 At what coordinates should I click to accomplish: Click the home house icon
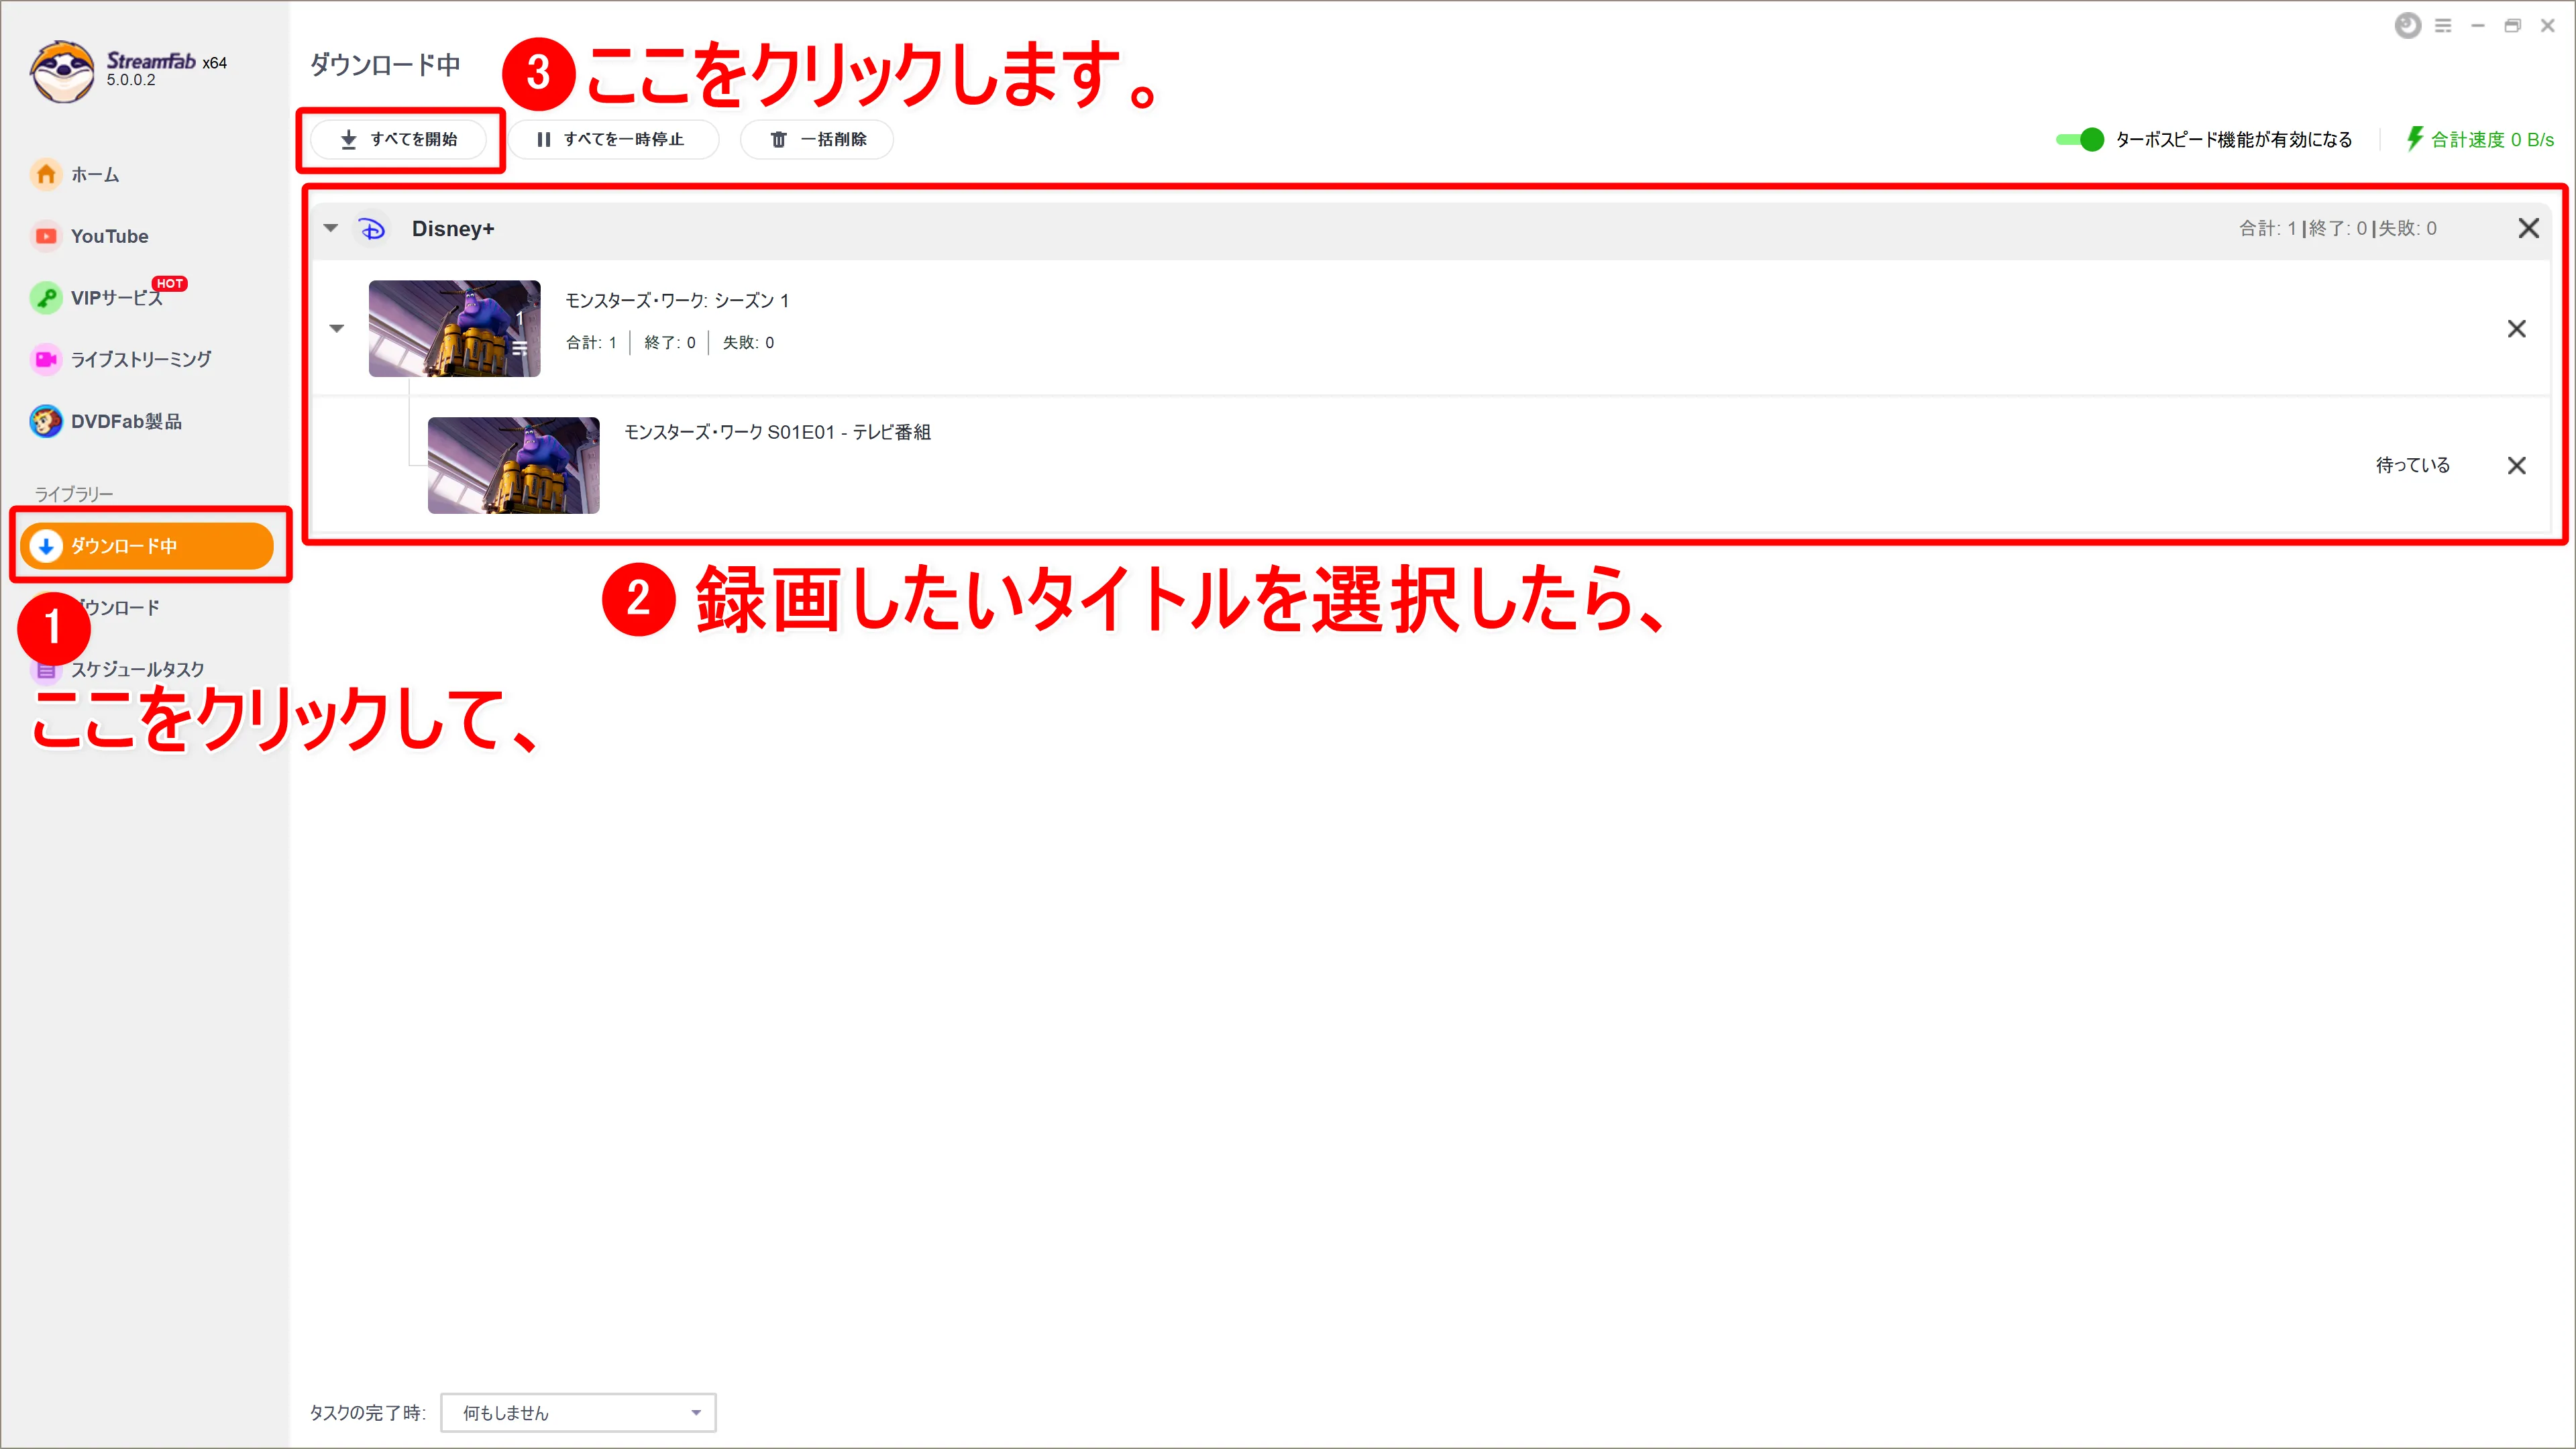tap(46, 174)
